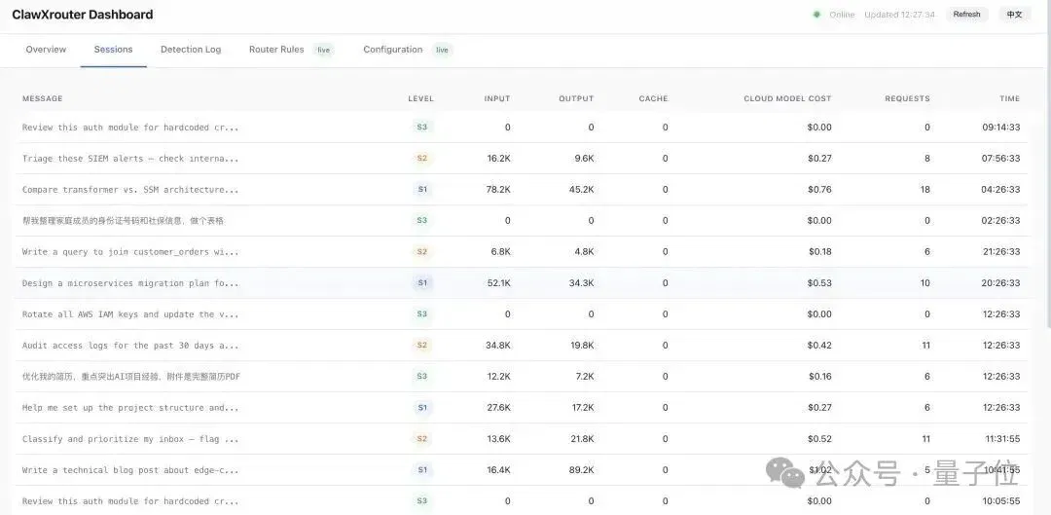Image resolution: width=1051 pixels, height=515 pixels.
Task: Click the green Online status dot
Action: pyautogui.click(x=816, y=14)
